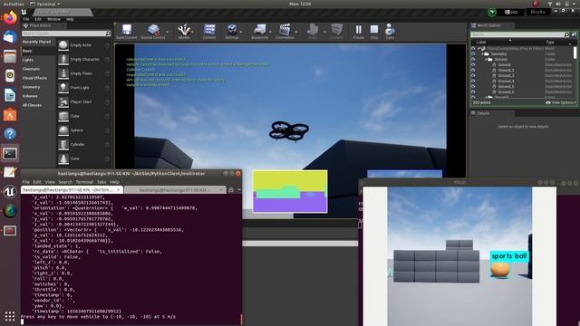
Task: Switch to the second terminal tab
Action: [x=175, y=189]
